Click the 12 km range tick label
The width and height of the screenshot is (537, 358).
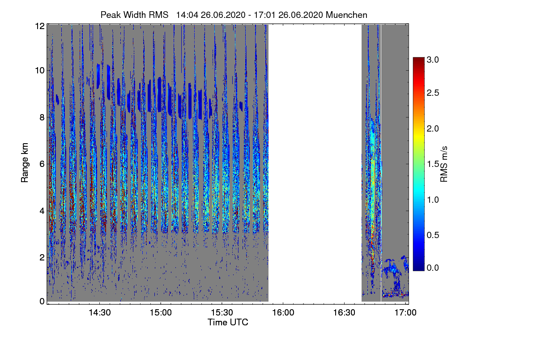click(x=39, y=26)
